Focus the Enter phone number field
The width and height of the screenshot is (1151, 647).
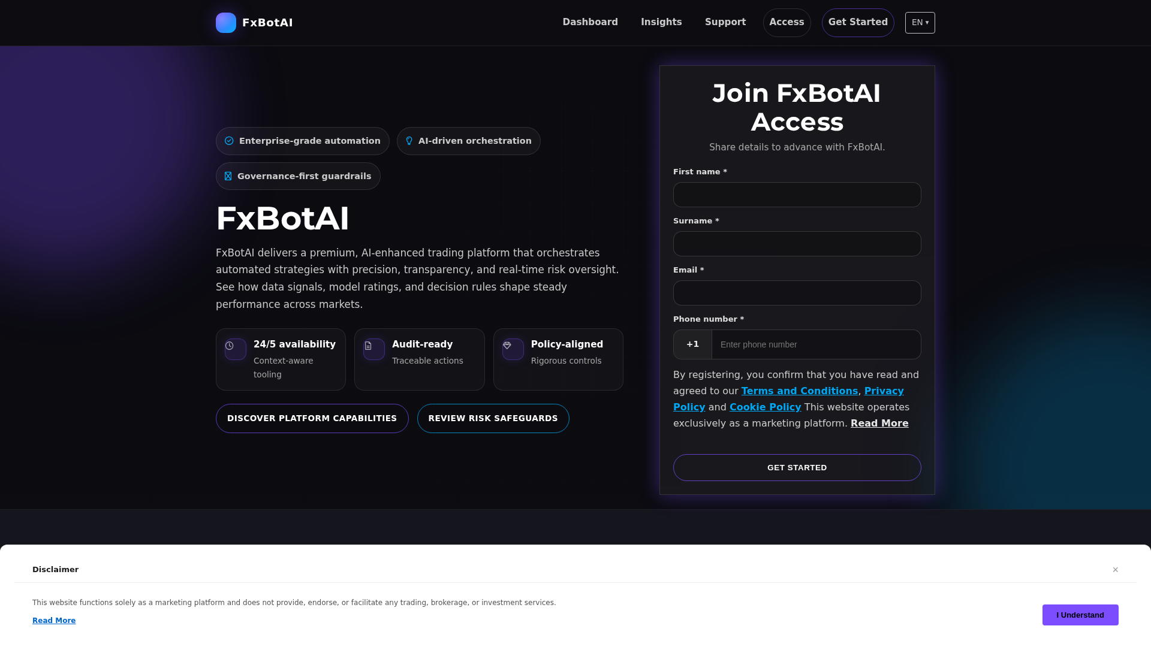(x=816, y=344)
